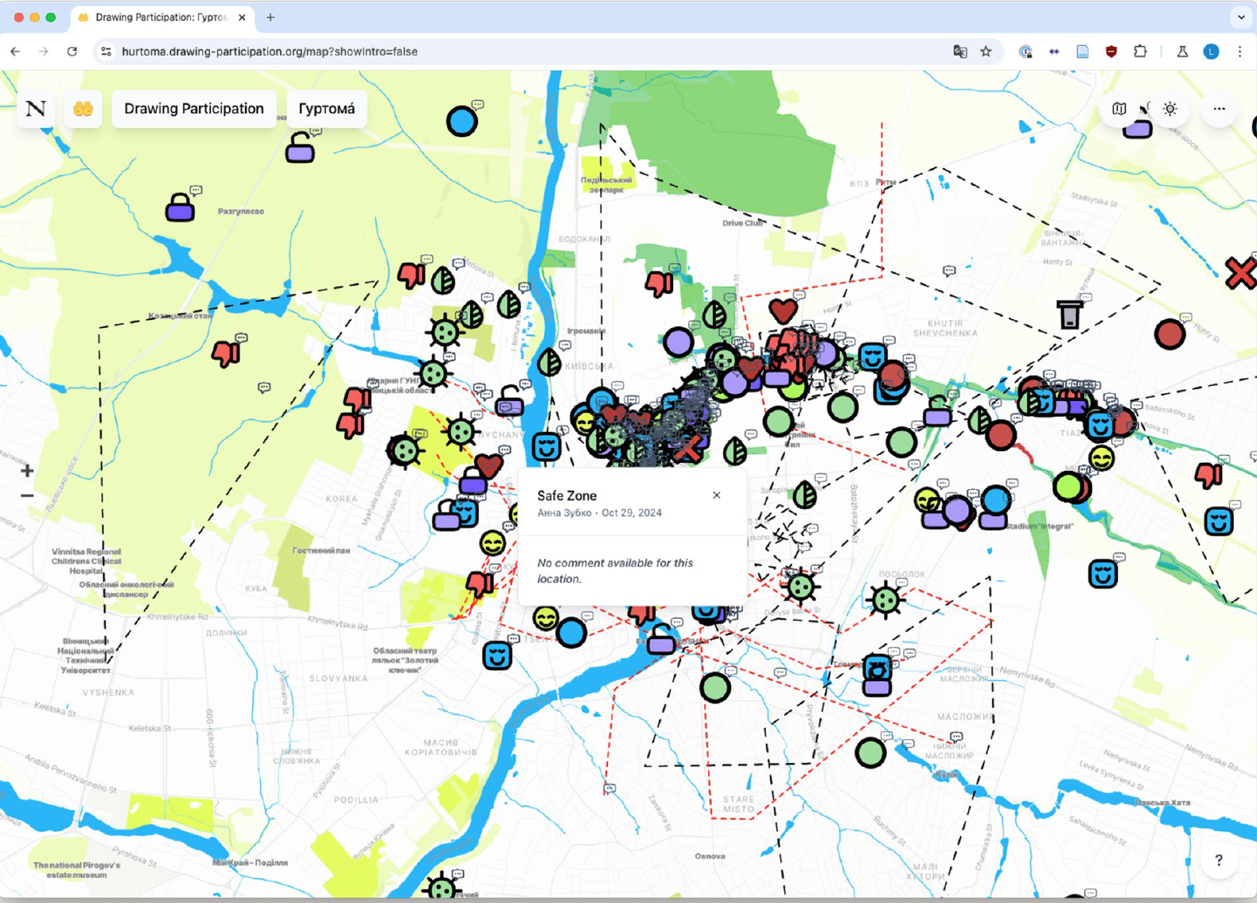Screen dimensions: 1257x903
Task: Zoom out with the minus button
Action: [27, 496]
